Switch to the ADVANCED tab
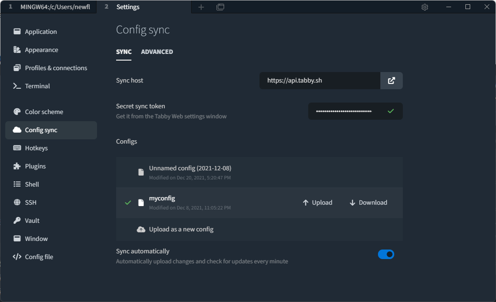 [157, 52]
